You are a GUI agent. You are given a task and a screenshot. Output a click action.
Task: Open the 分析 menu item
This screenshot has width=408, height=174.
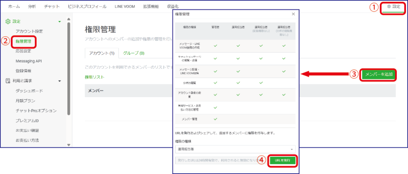pyautogui.click(x=32, y=6)
